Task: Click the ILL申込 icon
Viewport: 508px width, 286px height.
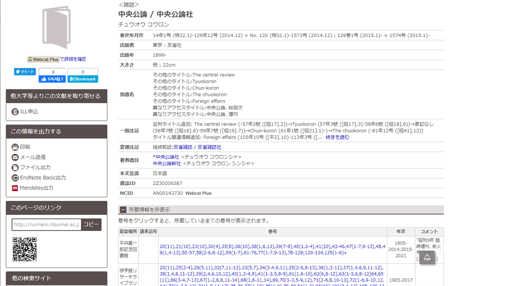Action: 15,112
